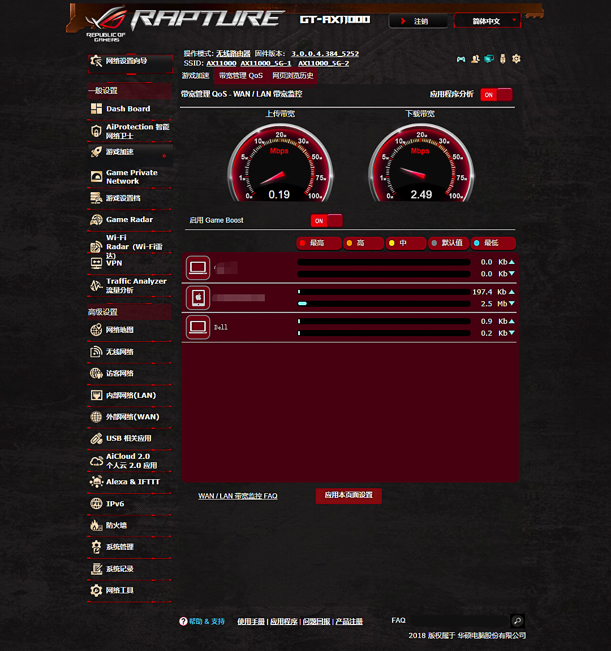Open the guest users status icon

coord(475,59)
